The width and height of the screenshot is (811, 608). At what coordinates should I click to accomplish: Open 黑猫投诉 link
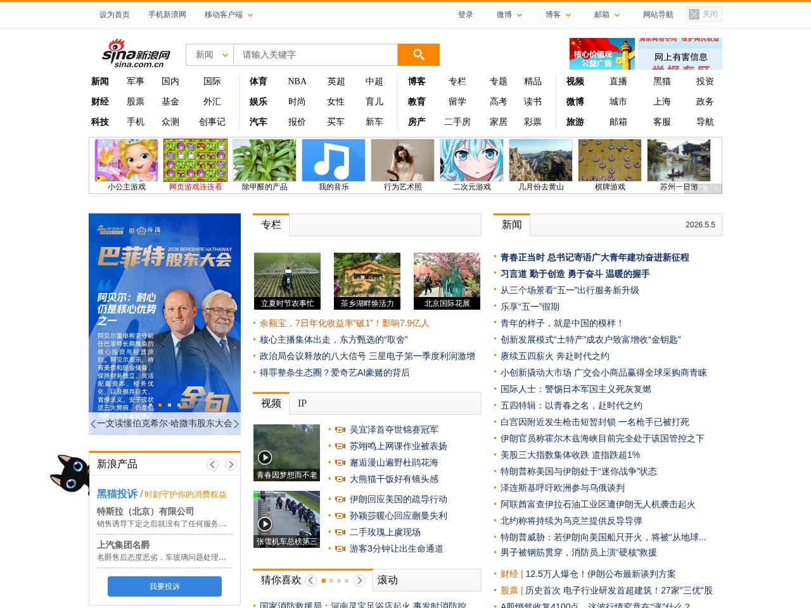click(x=117, y=494)
